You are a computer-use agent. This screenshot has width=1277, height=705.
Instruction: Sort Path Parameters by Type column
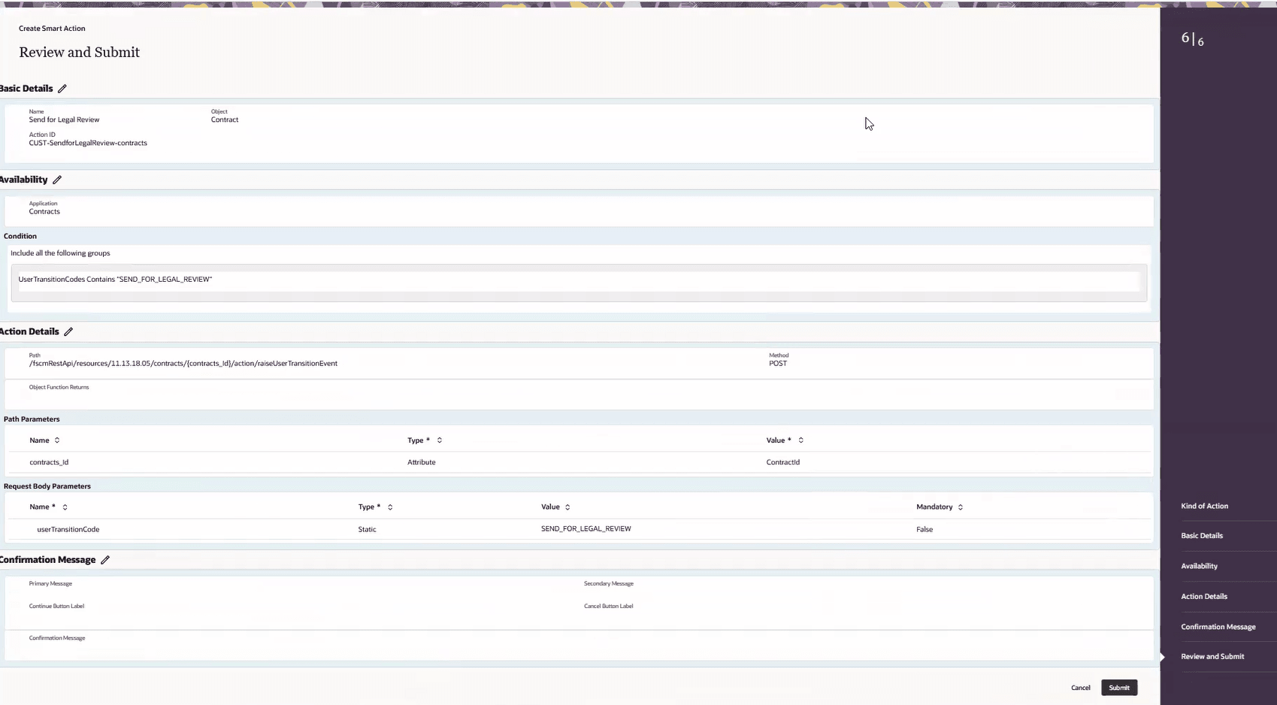(440, 440)
